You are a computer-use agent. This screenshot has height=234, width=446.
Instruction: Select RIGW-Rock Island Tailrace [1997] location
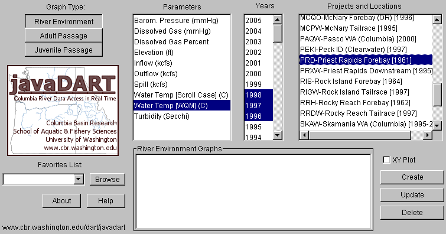tap(366, 92)
